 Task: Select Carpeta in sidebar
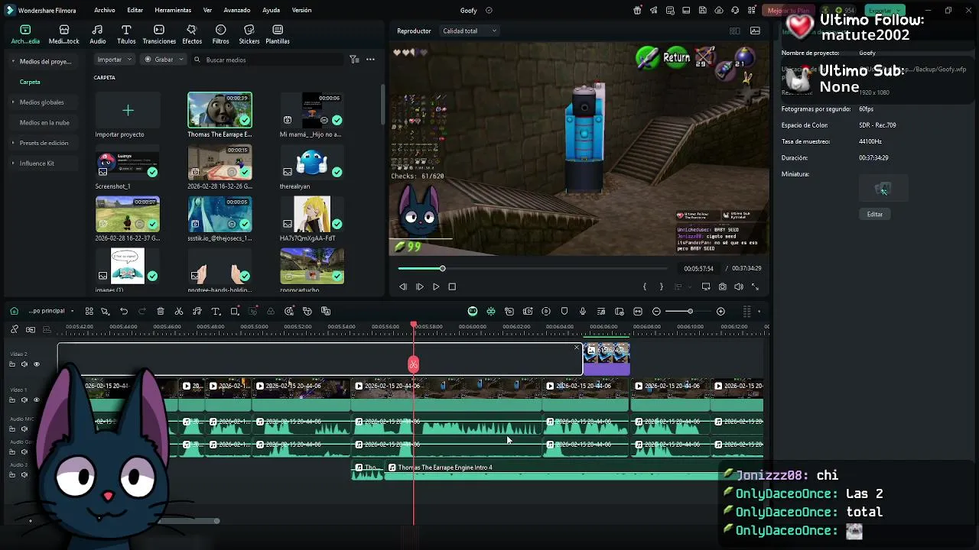[30, 82]
